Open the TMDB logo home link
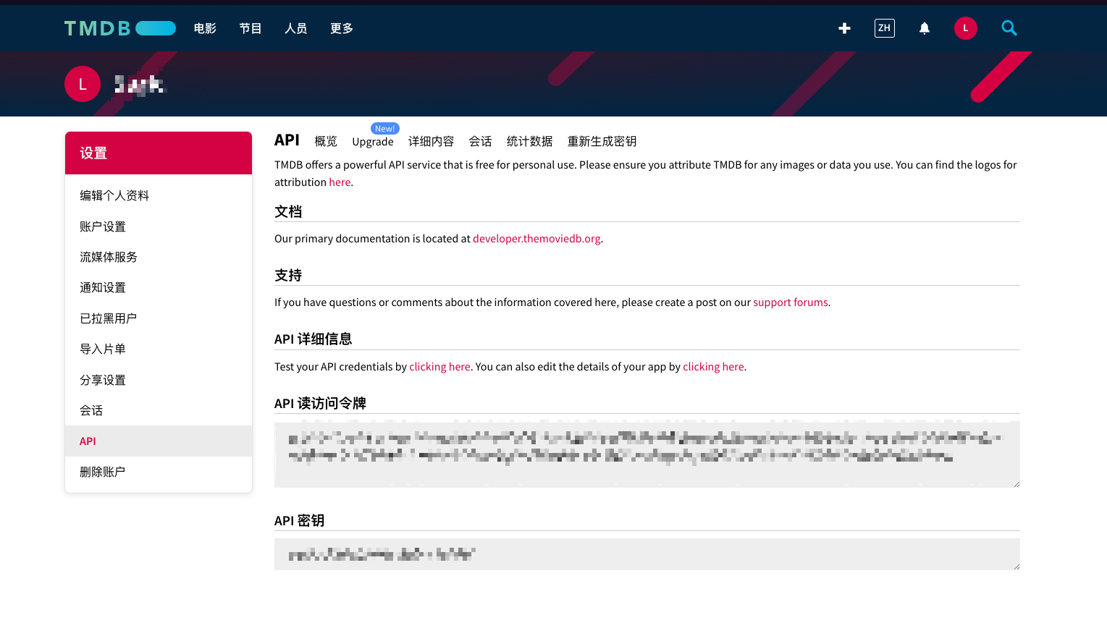The height and width of the screenshot is (636, 1107). click(120, 28)
